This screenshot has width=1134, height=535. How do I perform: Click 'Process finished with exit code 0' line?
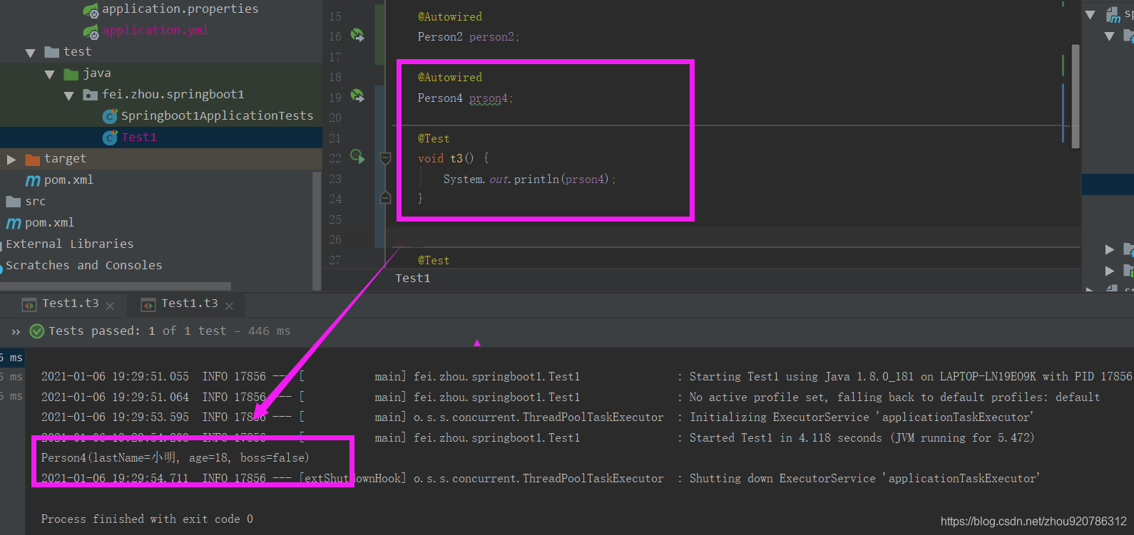147,519
